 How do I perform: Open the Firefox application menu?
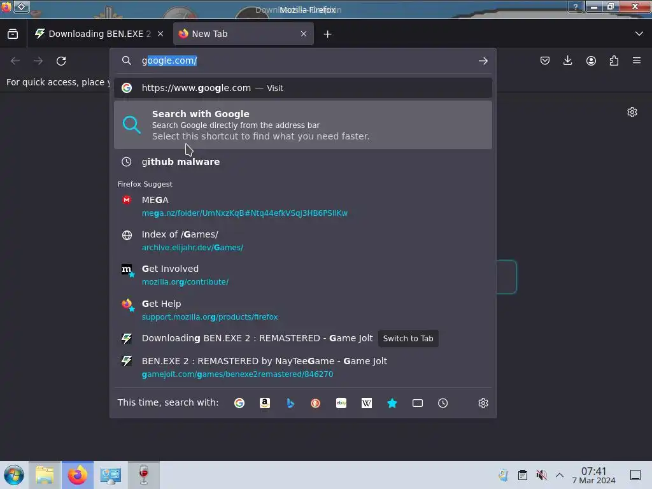tap(637, 60)
